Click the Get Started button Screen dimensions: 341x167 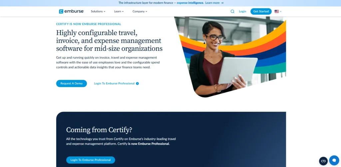pyautogui.click(x=261, y=12)
